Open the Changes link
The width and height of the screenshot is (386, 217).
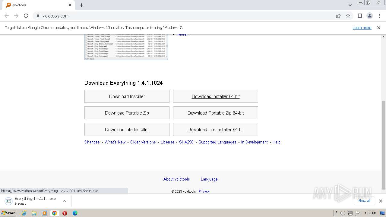tap(92, 142)
